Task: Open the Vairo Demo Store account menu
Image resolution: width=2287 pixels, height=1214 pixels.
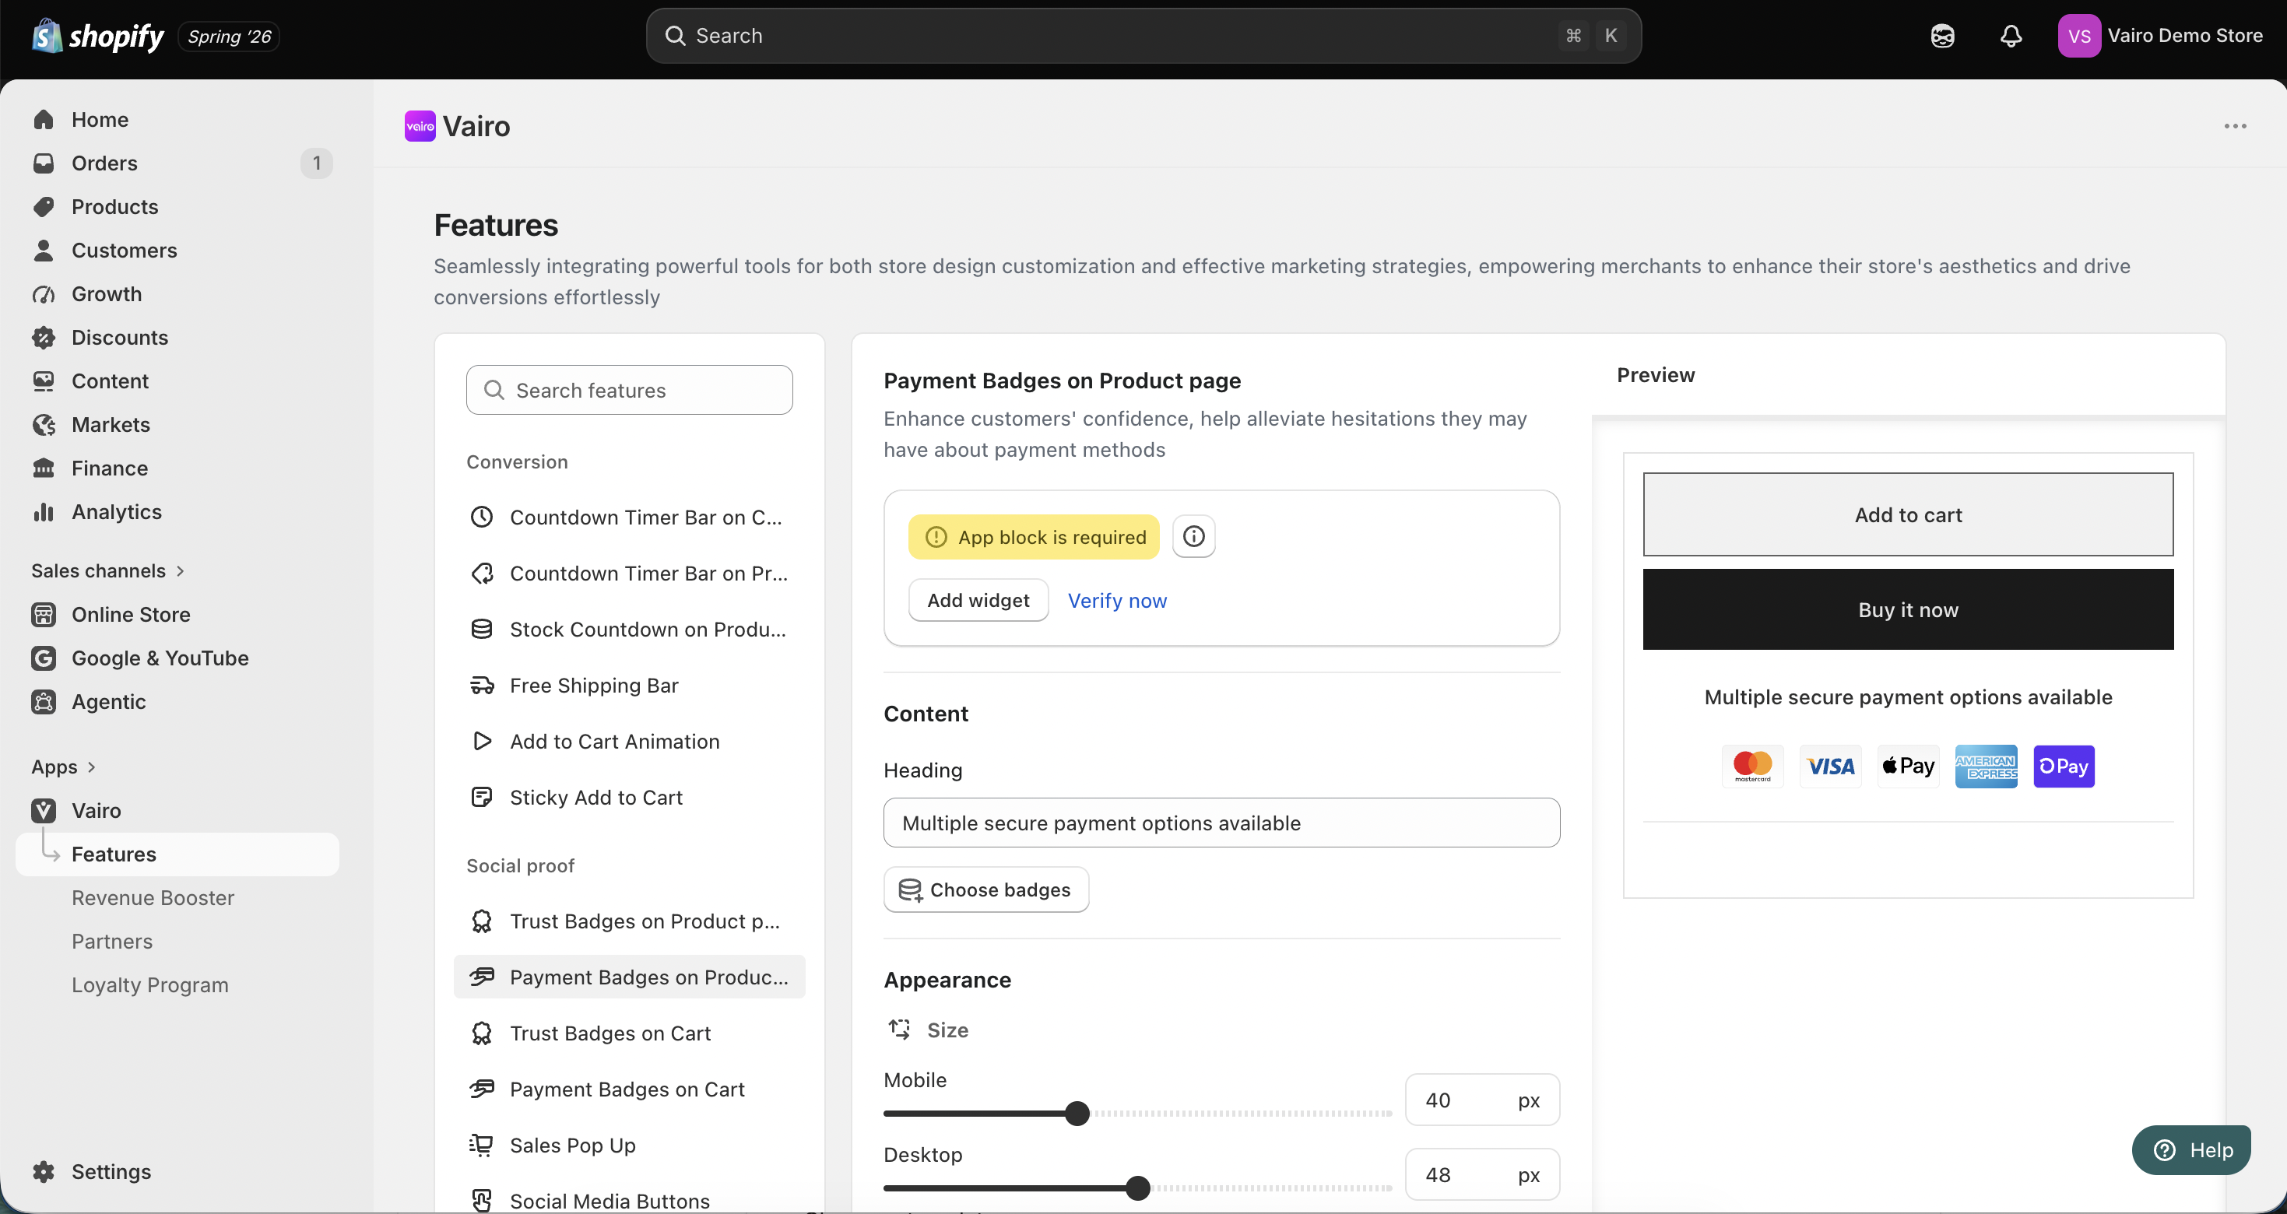Action: click(x=2160, y=36)
